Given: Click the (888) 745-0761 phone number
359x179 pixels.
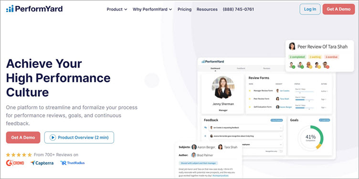Looking at the screenshot, I should point(238,10).
